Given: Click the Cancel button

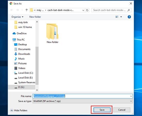Looking at the screenshot, I should 122,110.
